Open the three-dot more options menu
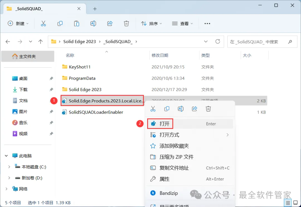This screenshot has height=207, width=301. 207,24
